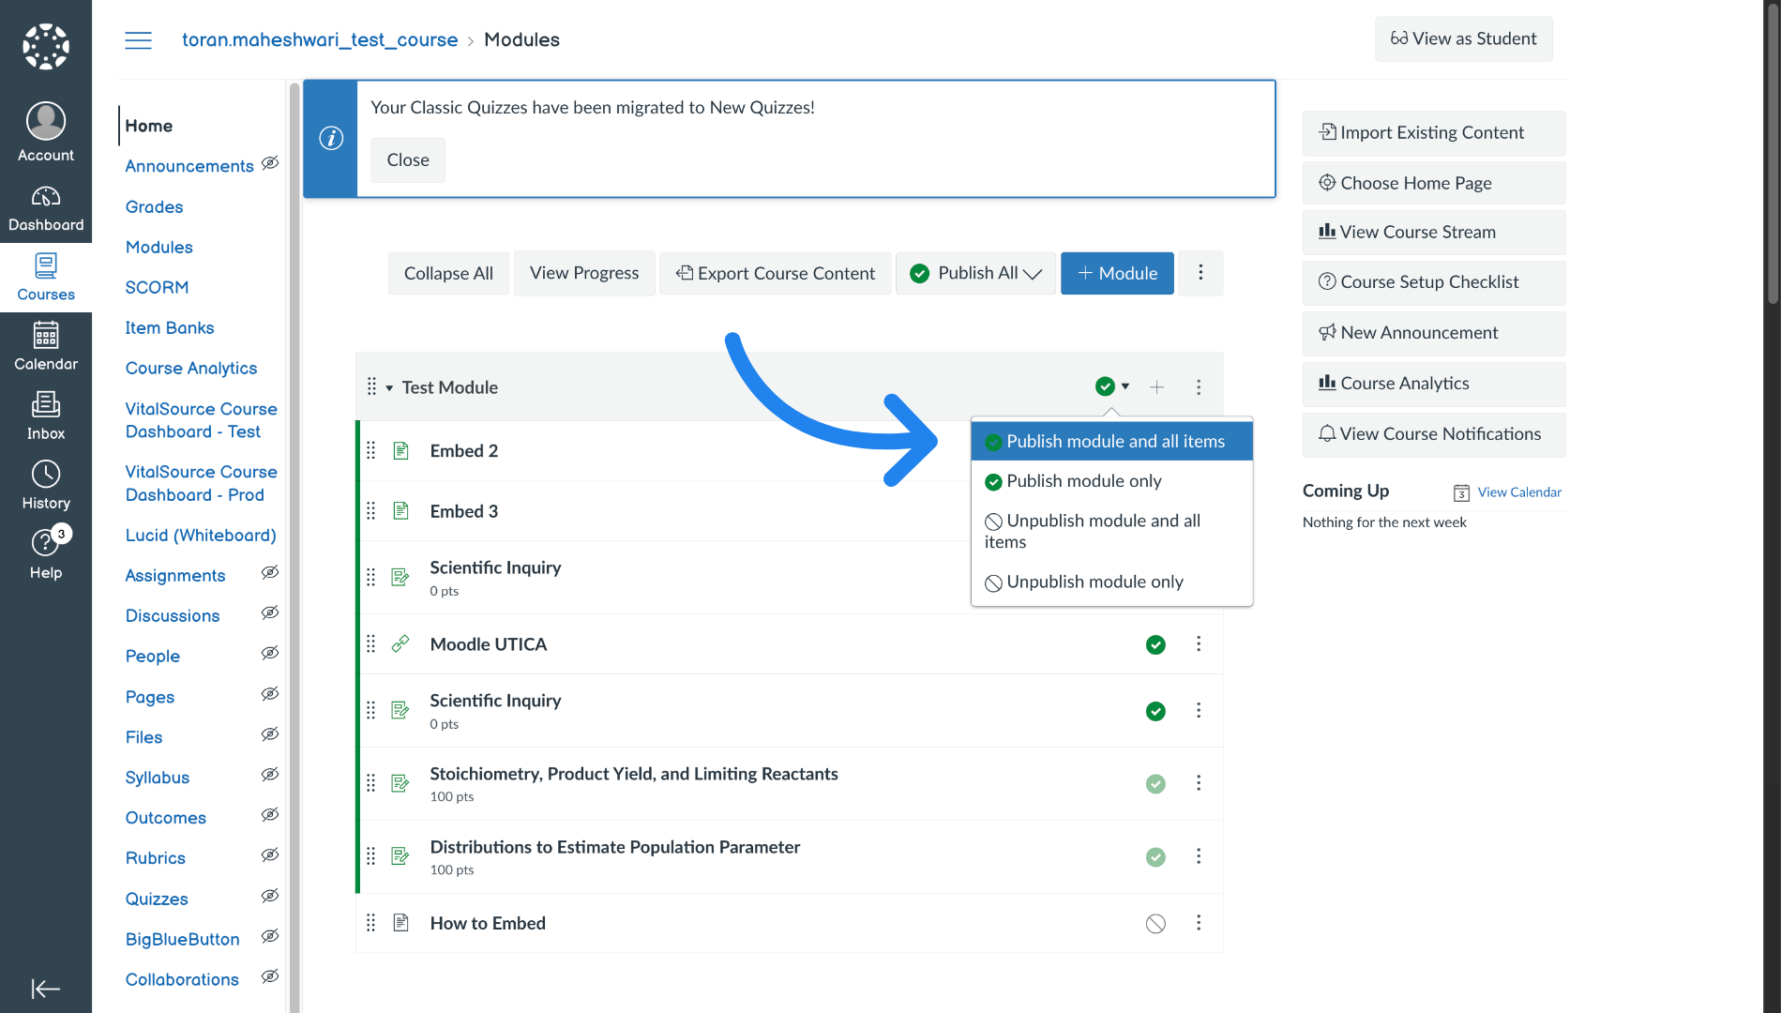Screen dimensions: 1781x1013
Task: Click the hidden eye icon beside Quizzes
Action: point(270,896)
